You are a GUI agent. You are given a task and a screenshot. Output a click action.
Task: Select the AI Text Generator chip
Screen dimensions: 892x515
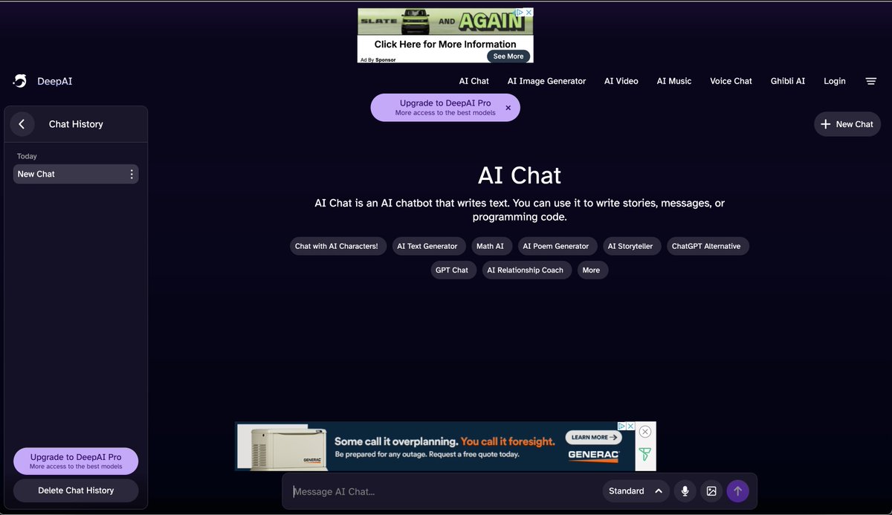[427, 246]
